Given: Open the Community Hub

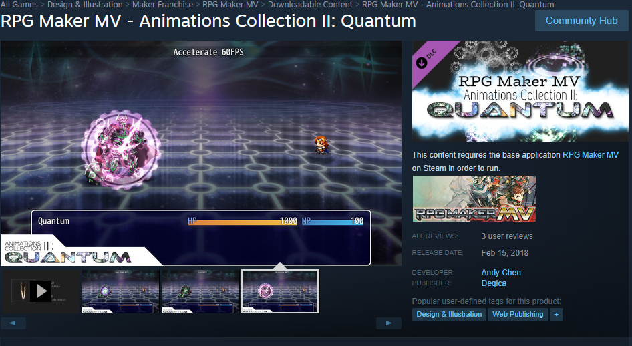Looking at the screenshot, I should point(582,21).
